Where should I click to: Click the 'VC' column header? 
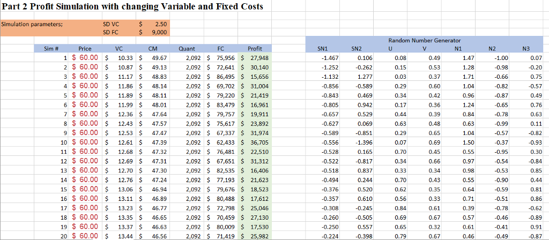pos(118,49)
